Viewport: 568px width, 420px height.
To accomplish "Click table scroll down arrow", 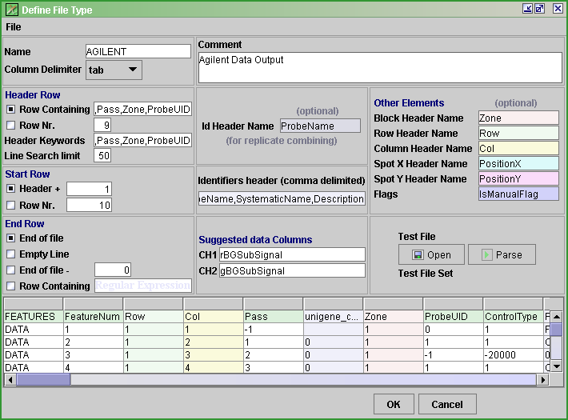I will coord(557,366).
